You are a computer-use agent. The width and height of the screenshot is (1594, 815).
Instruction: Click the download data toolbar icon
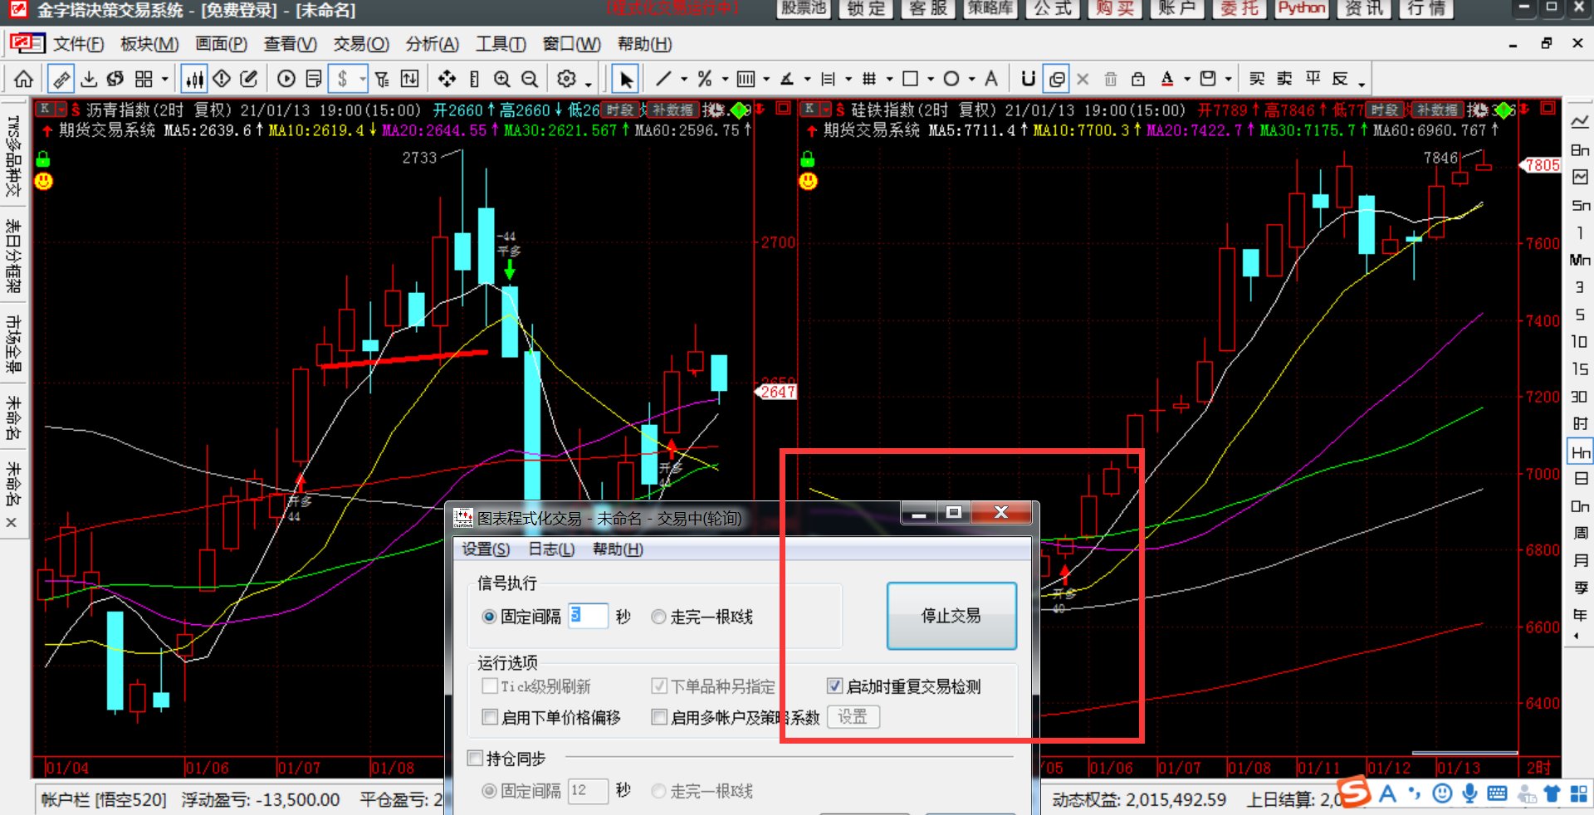(89, 79)
